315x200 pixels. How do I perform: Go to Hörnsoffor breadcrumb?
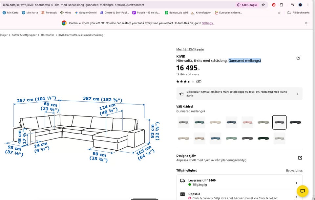pyautogui.click(x=47, y=35)
